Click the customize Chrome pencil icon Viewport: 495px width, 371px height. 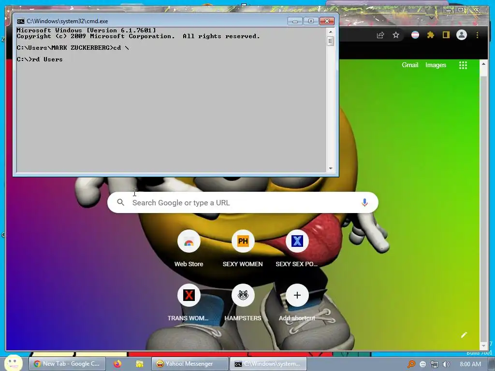[464, 335]
